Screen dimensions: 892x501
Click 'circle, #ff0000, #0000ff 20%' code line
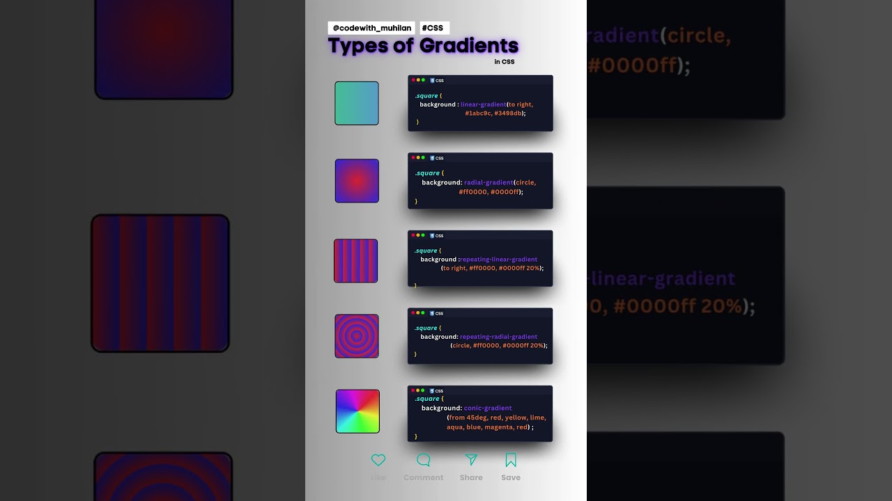(x=499, y=345)
